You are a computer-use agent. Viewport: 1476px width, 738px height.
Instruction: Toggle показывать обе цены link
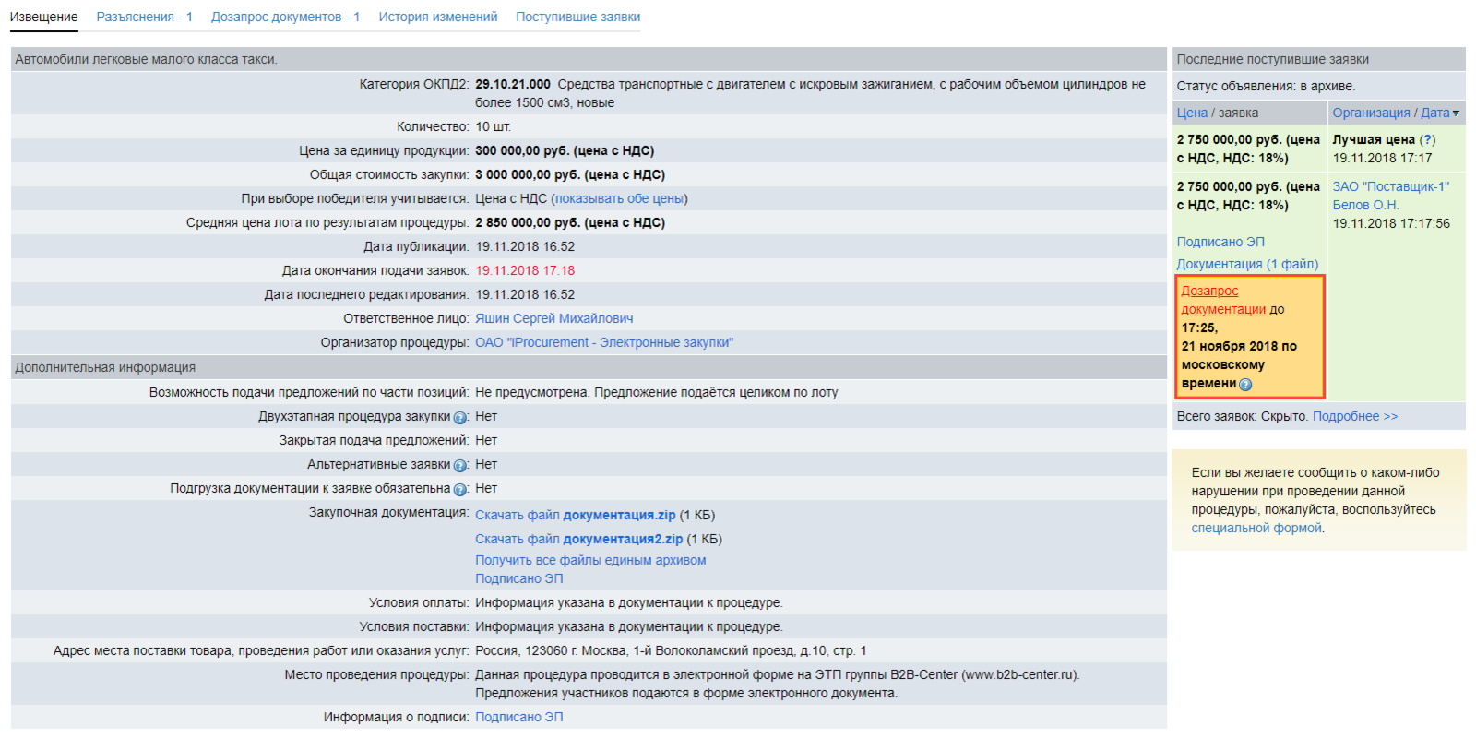(619, 198)
